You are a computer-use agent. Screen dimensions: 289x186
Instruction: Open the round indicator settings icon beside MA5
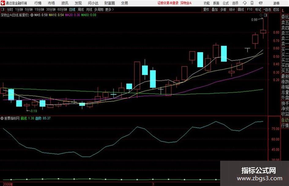32,15
